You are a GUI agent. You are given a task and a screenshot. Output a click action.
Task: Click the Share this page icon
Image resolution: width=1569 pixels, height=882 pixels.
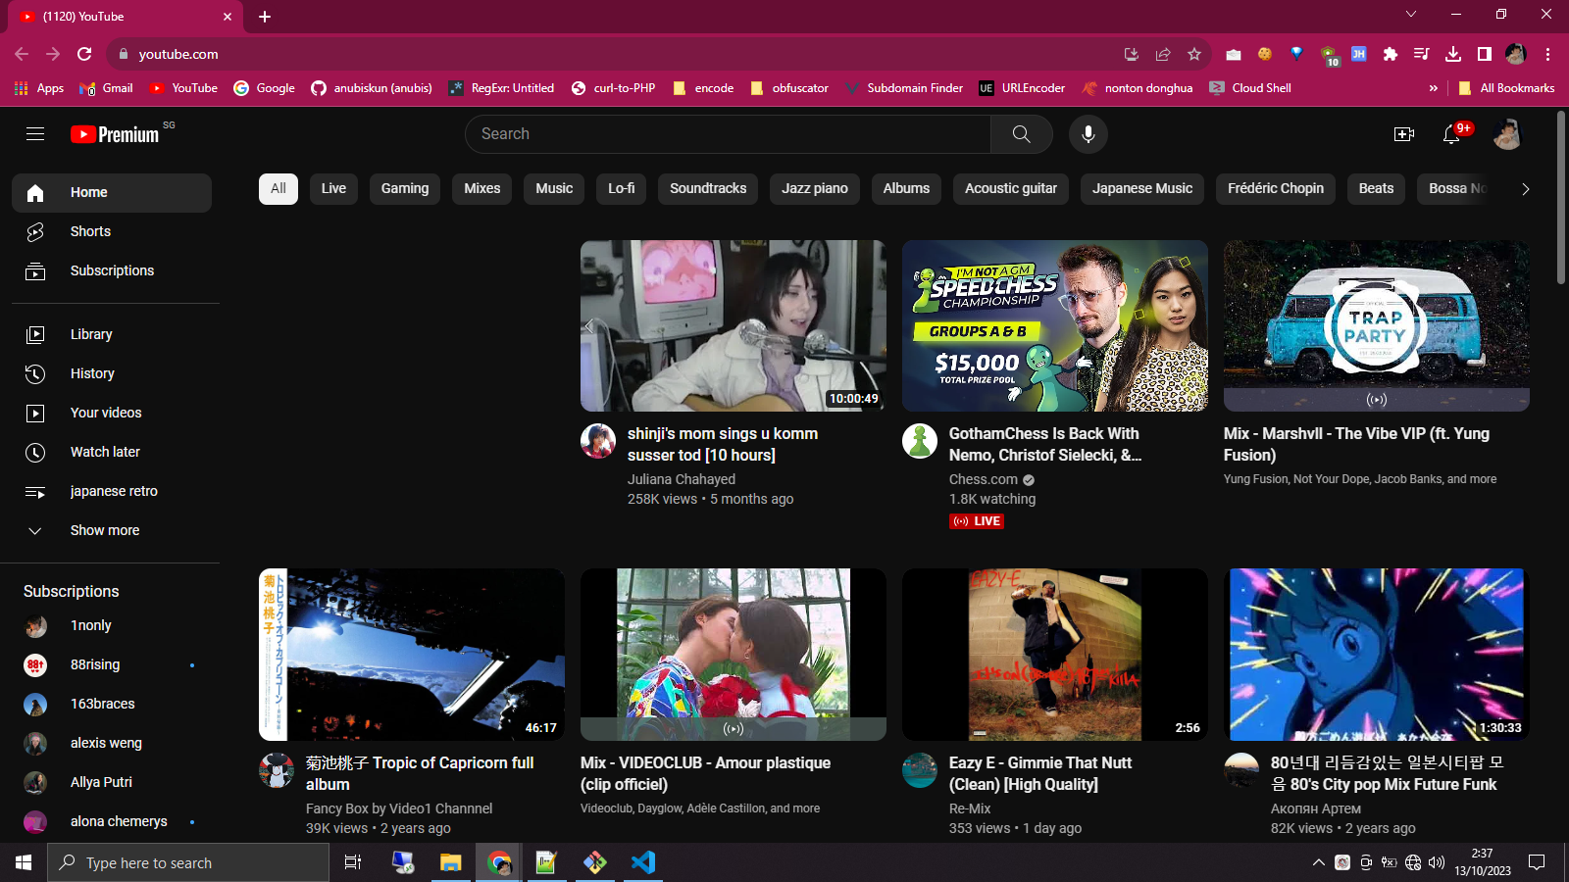(1163, 54)
